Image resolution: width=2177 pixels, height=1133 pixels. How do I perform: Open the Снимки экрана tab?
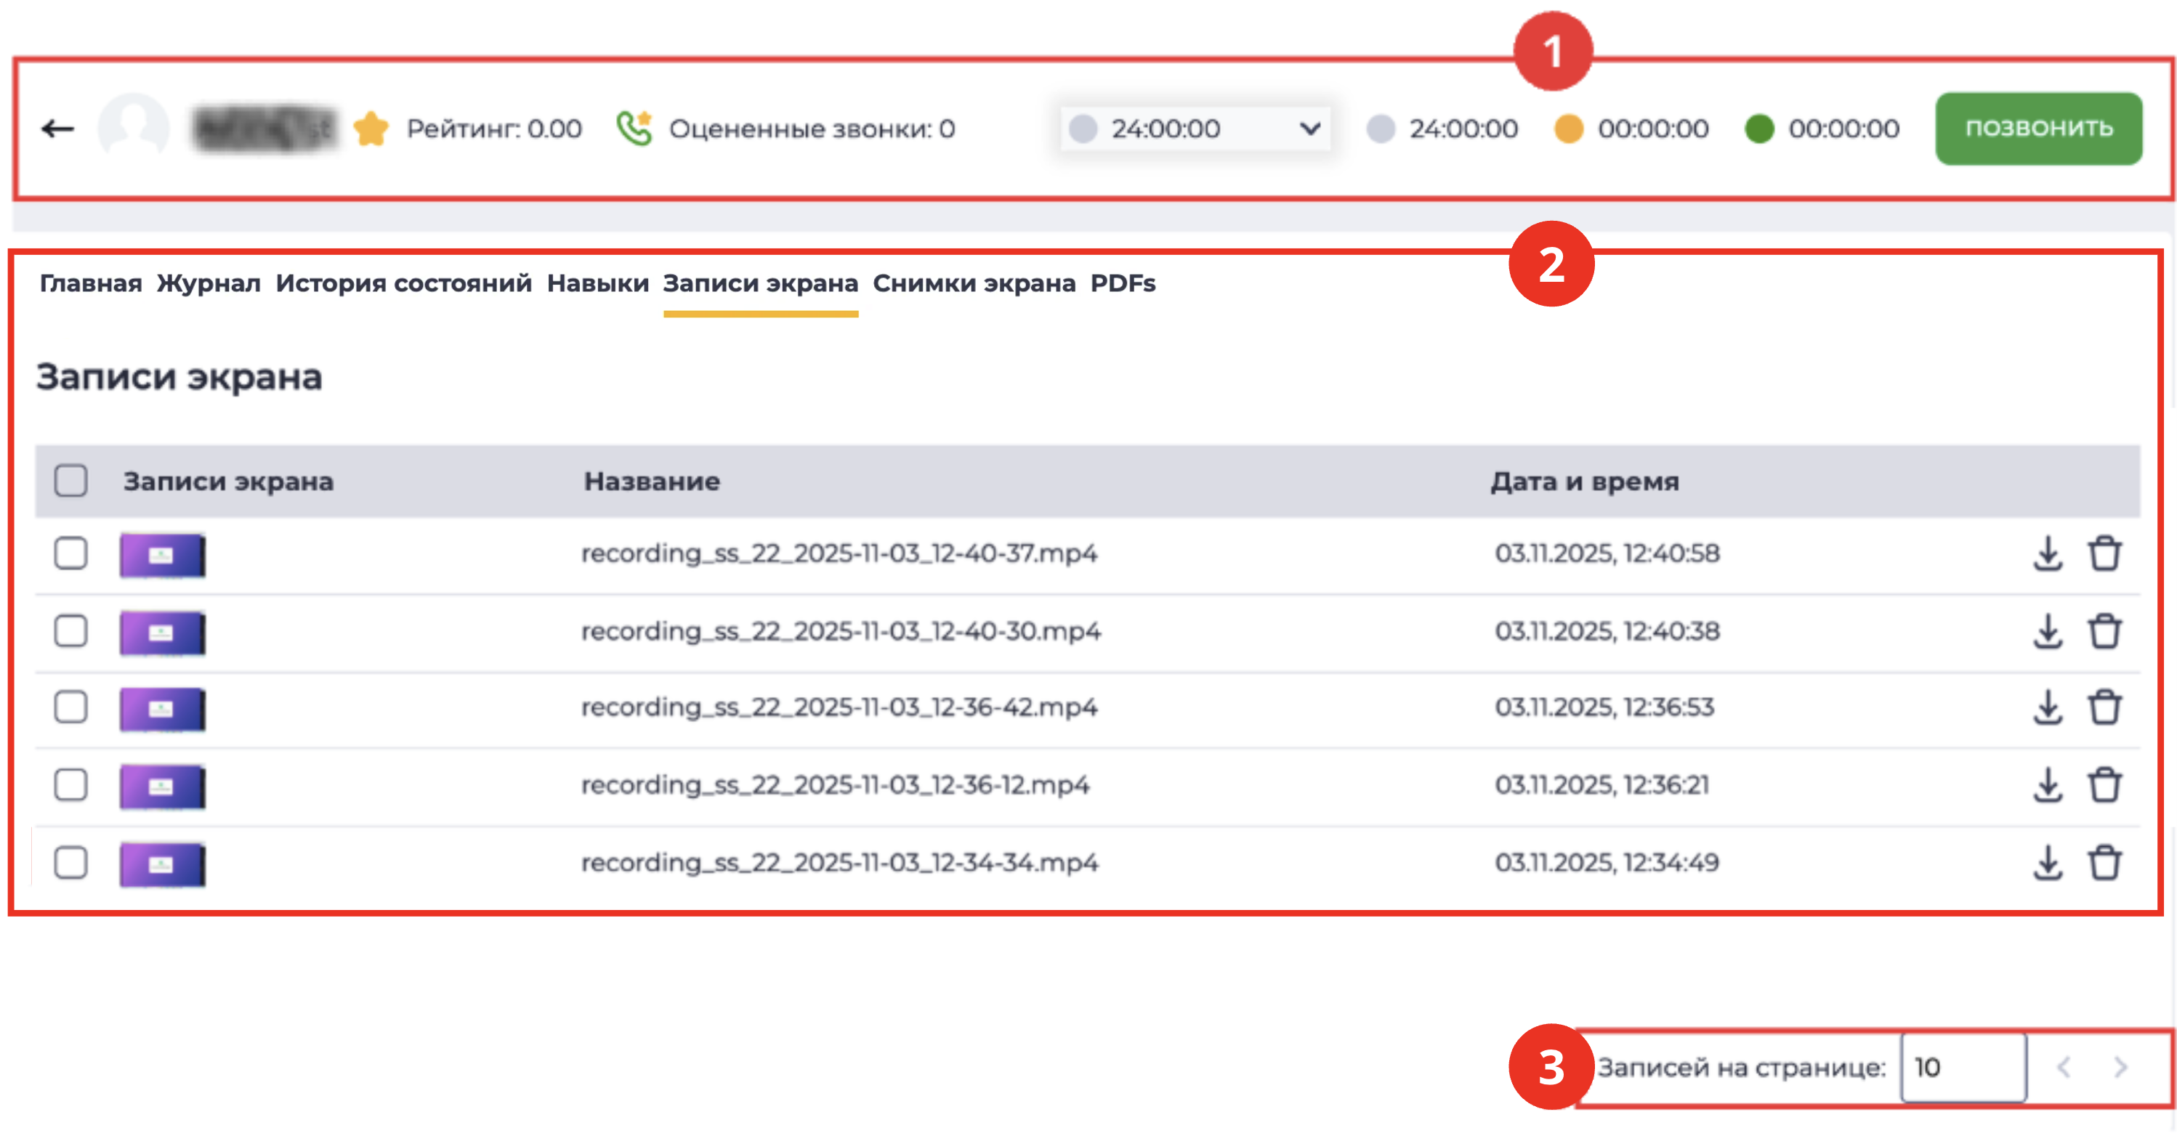coord(974,283)
